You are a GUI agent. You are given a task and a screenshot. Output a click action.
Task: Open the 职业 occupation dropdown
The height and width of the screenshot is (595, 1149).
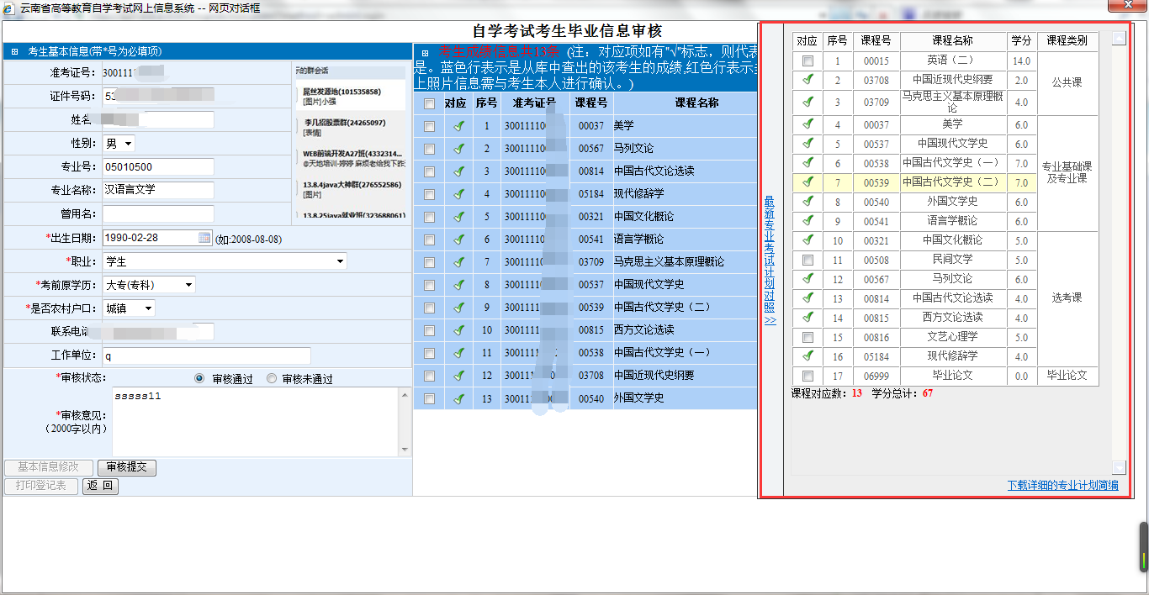[x=224, y=261]
